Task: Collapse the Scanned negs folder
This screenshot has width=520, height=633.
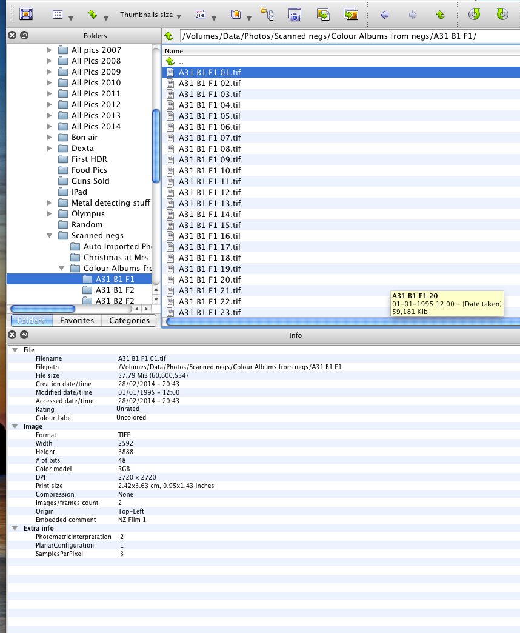Action: click(x=49, y=235)
